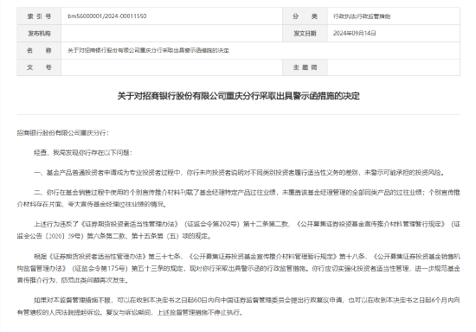Select index number bm56000001/2024-00011550
Image resolution: width=476 pixels, height=332 pixels.
[106, 16]
